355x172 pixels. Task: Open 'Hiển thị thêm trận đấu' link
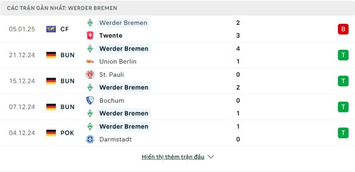coord(173,157)
